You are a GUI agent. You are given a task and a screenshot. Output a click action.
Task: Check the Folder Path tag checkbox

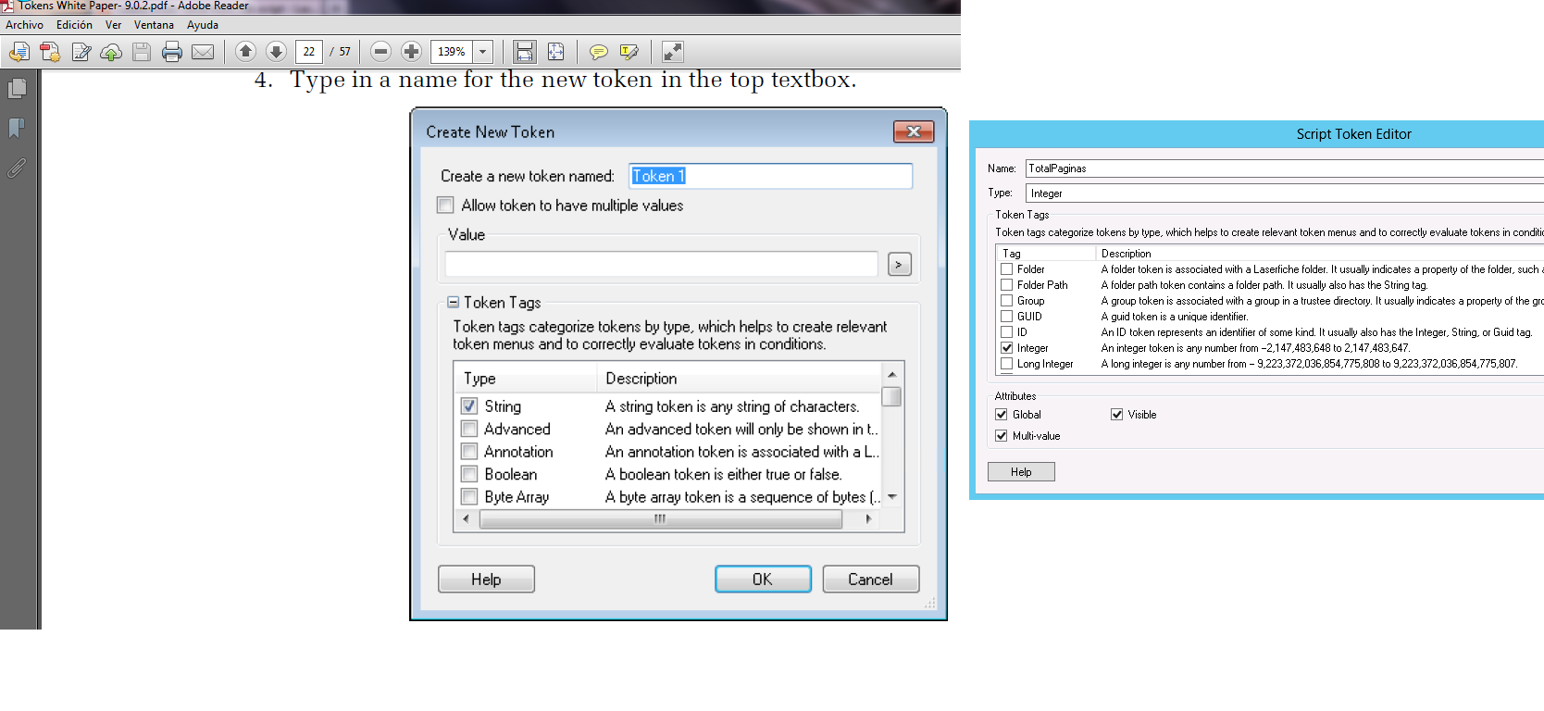pos(1006,285)
